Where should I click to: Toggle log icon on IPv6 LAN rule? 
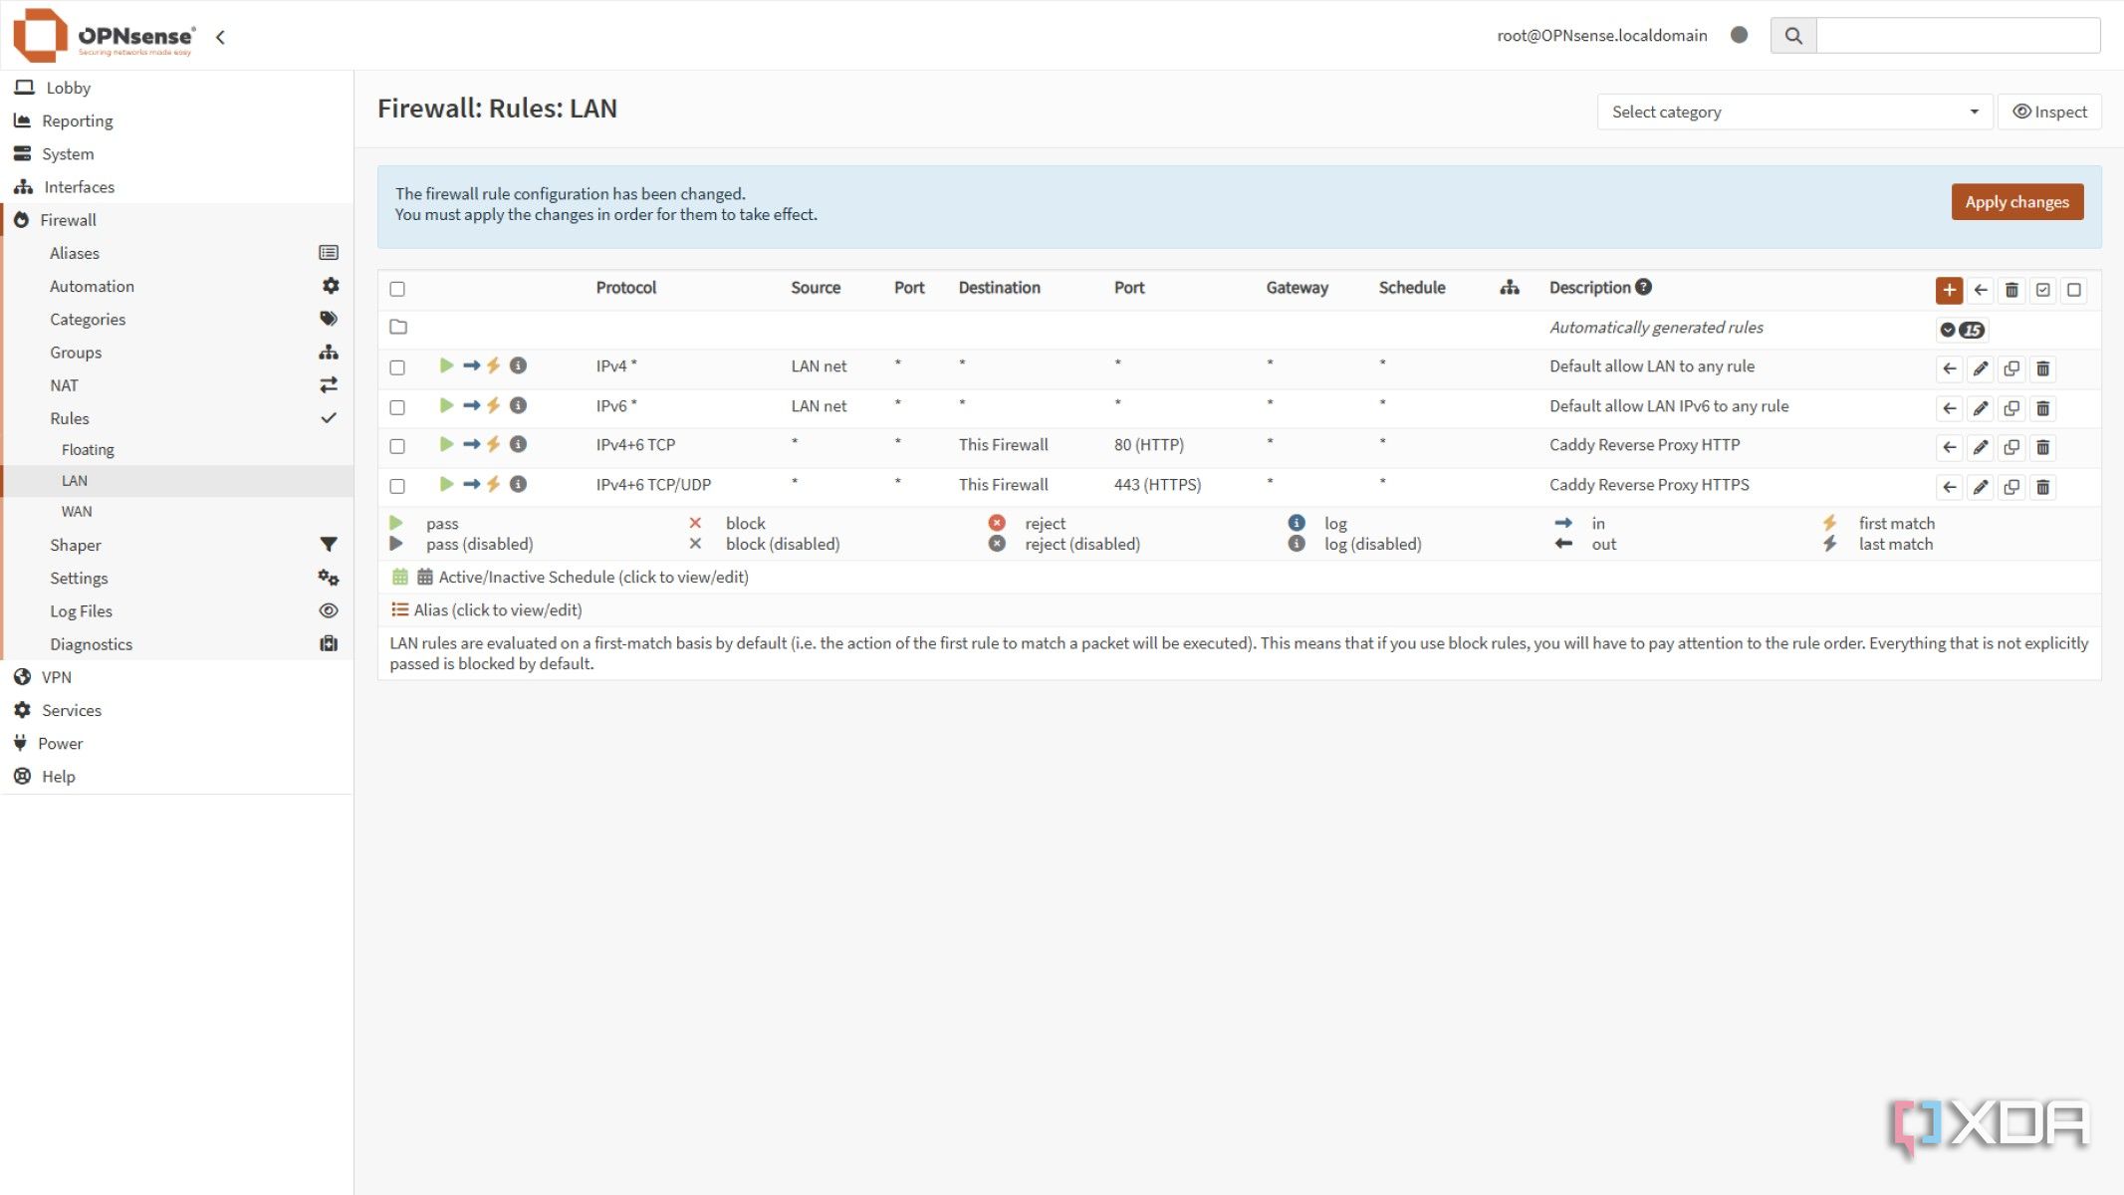pyautogui.click(x=518, y=405)
